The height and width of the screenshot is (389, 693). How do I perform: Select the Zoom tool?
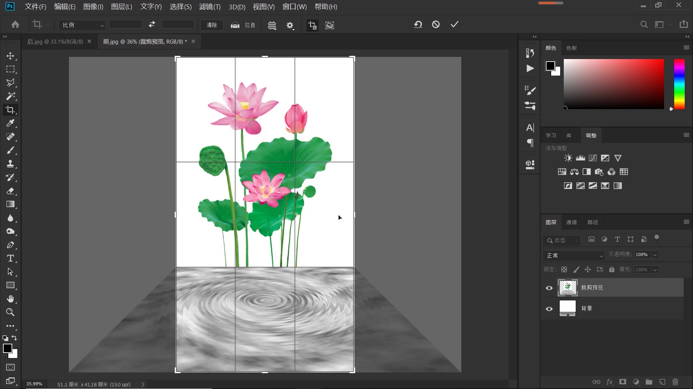[10, 312]
